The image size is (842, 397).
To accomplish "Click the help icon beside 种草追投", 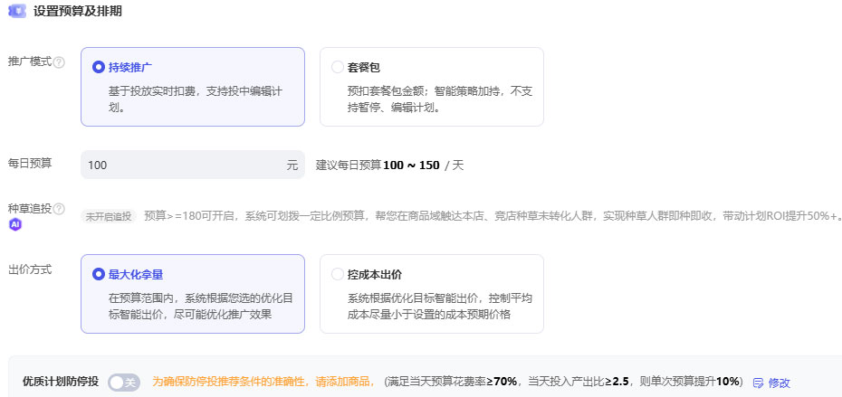I will [x=59, y=209].
